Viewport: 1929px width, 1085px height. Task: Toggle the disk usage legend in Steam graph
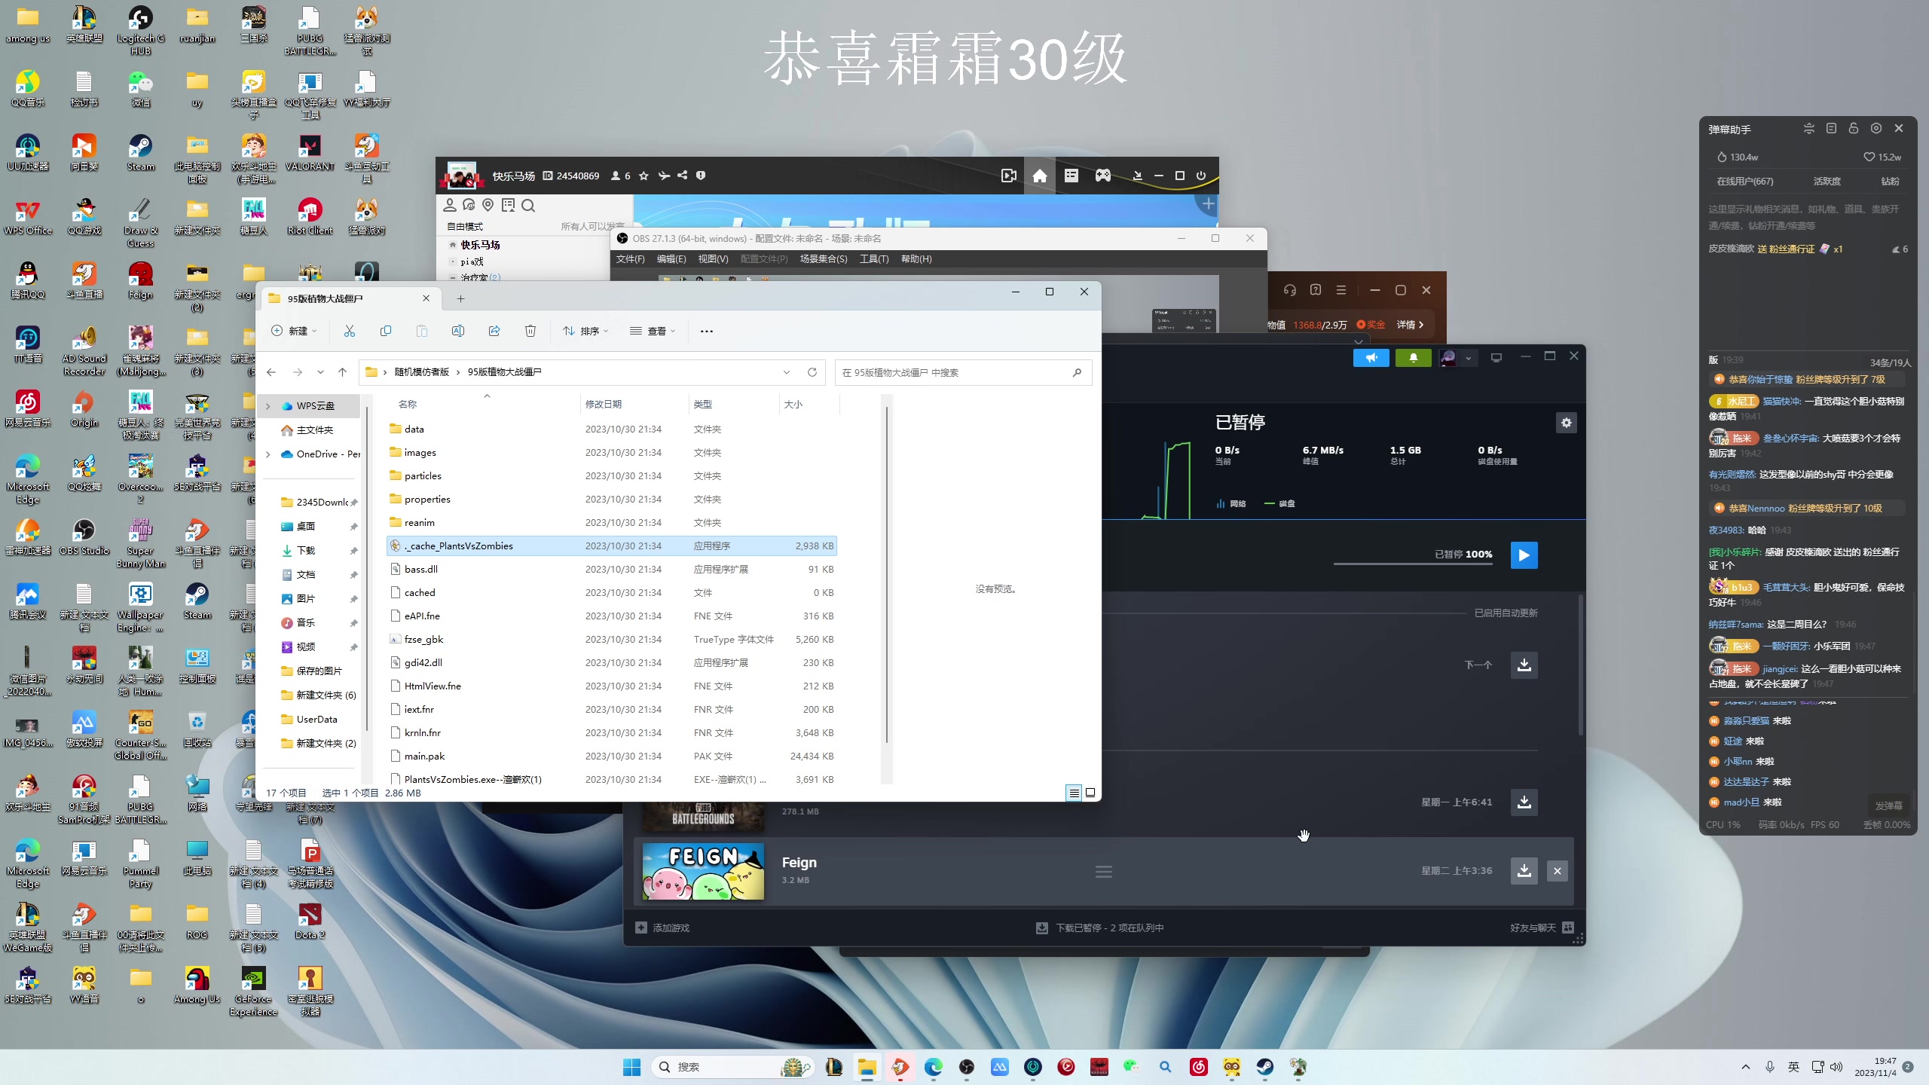coord(1280,504)
